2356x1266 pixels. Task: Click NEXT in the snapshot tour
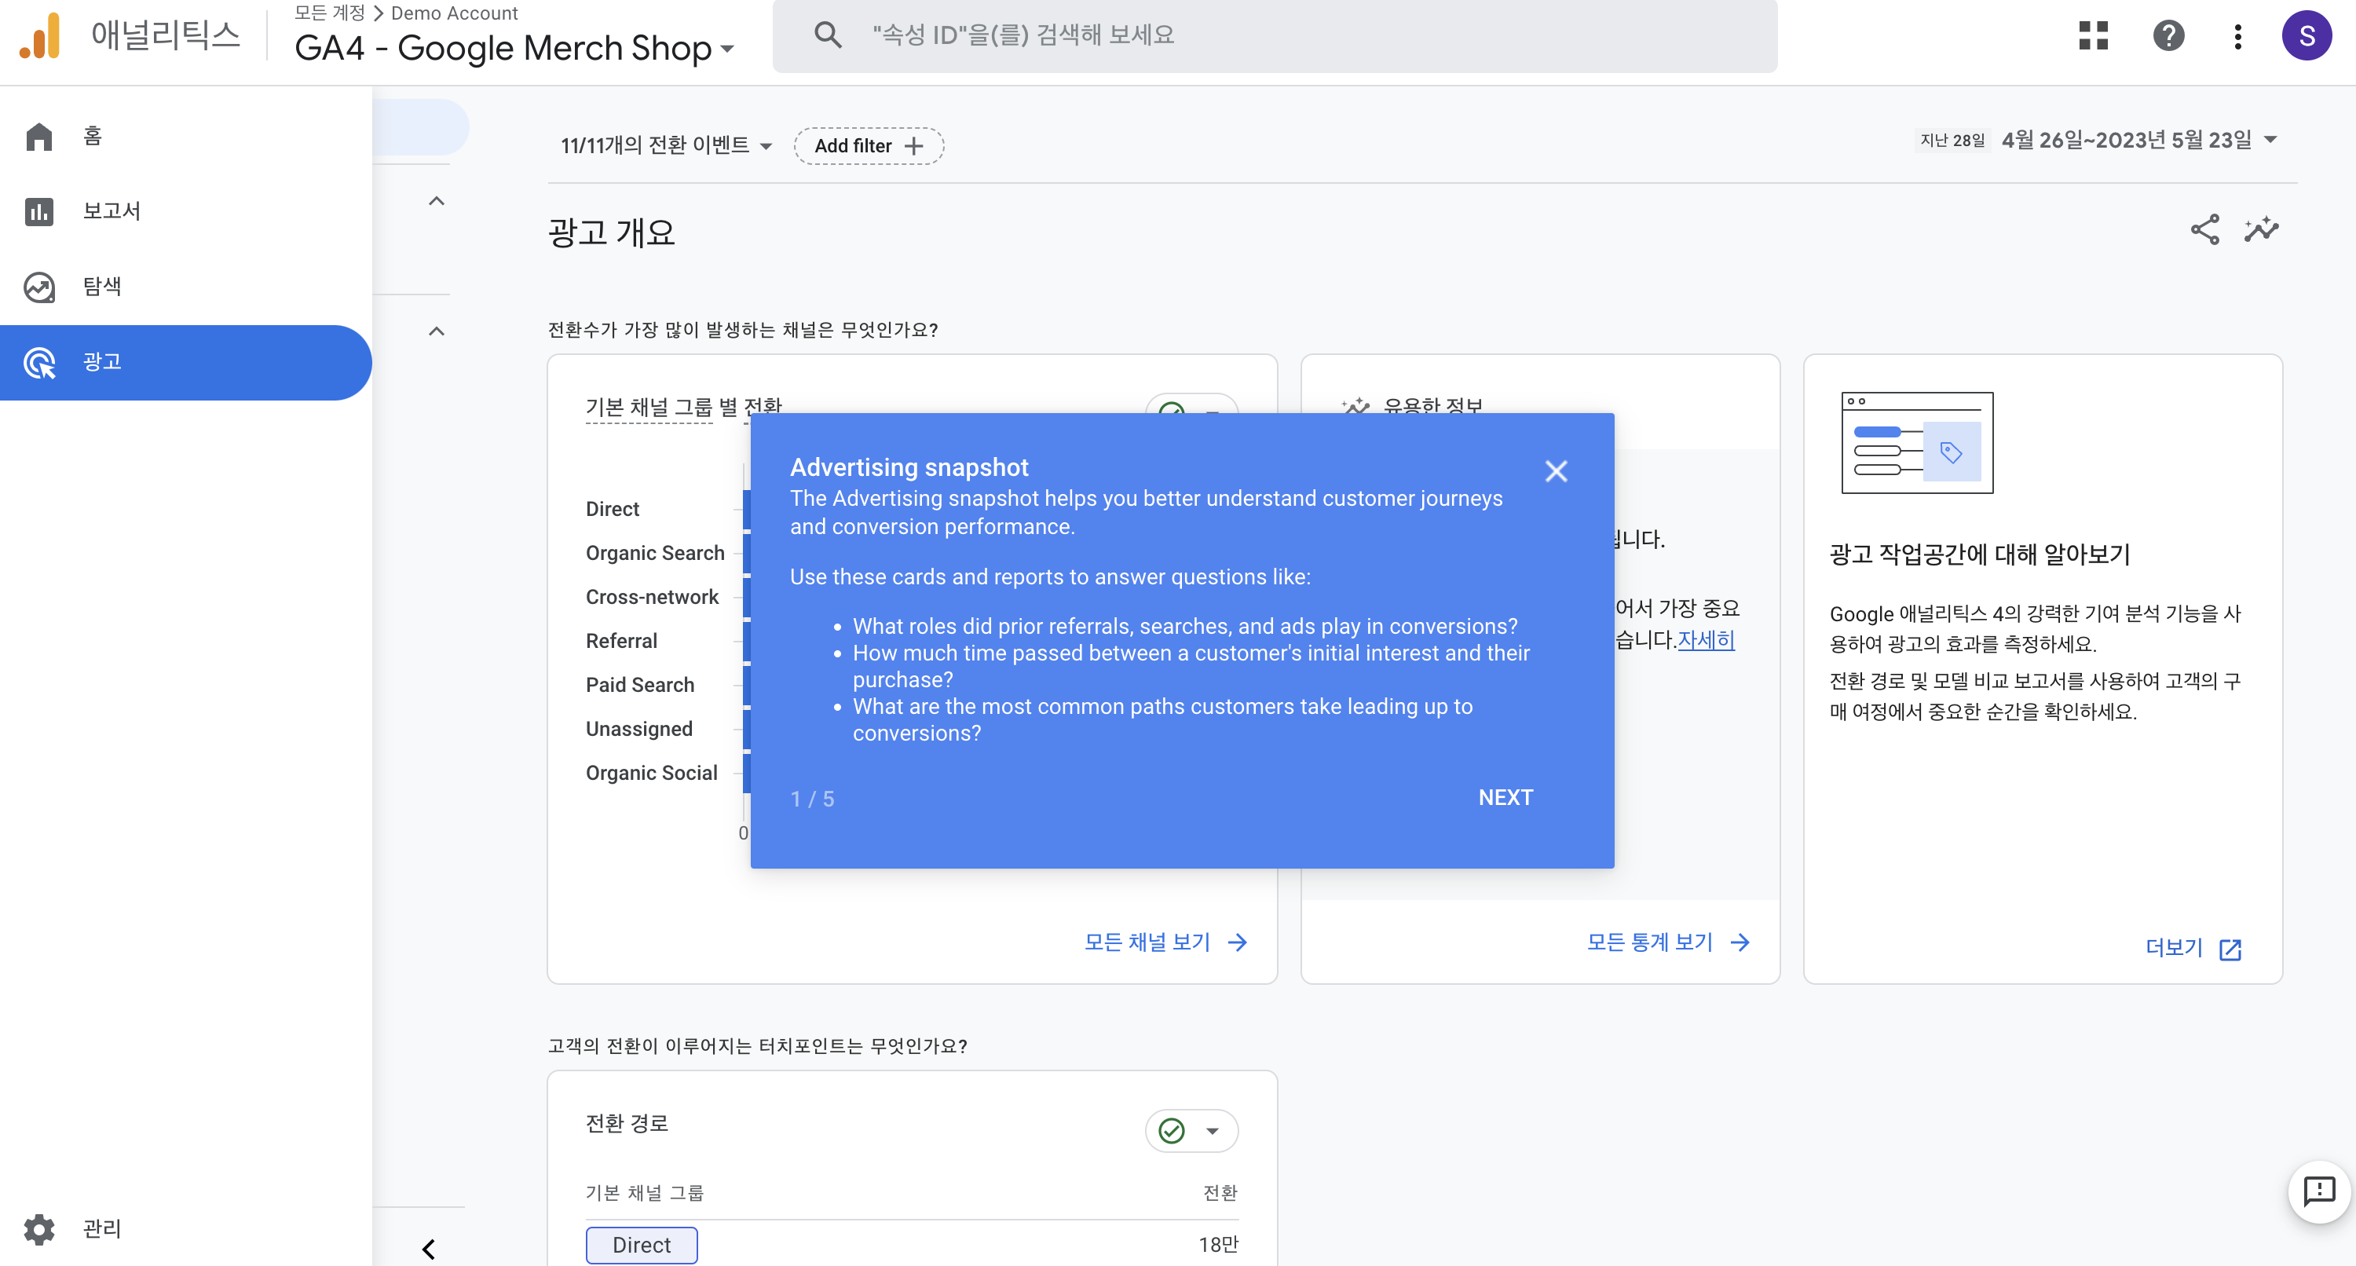click(1505, 798)
